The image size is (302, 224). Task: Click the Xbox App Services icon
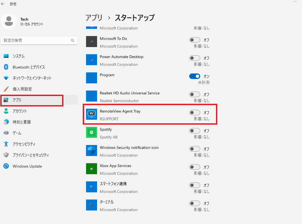(x=92, y=169)
